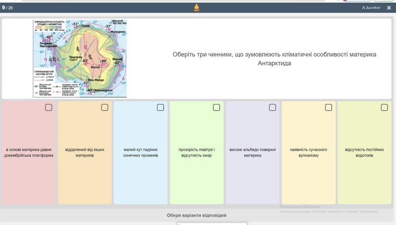The height and width of the screenshot is (225, 396).
Task: Click the Обери варіанти відповідей prompt
Action: pos(197,215)
